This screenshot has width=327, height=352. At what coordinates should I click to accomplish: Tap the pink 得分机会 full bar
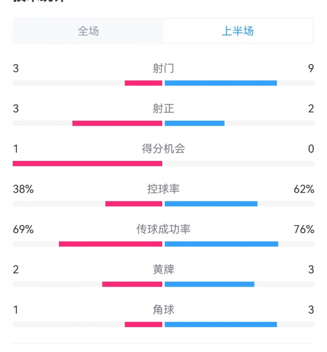(x=87, y=164)
